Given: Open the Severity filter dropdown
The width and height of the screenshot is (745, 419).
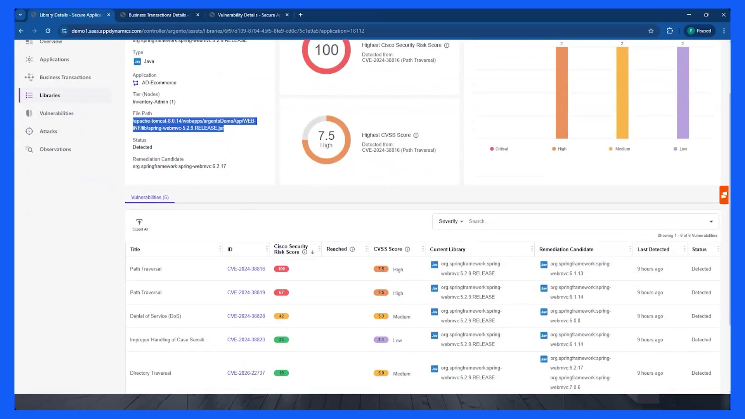Looking at the screenshot, I should tap(451, 222).
